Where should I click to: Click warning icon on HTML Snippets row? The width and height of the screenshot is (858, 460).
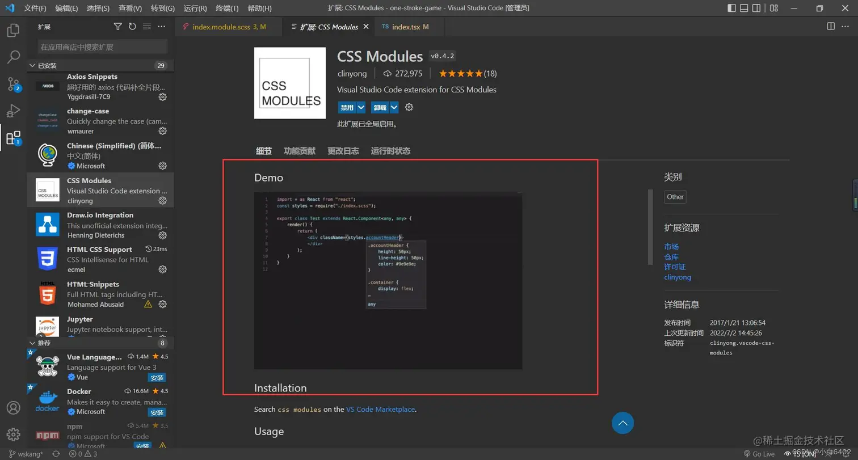pyautogui.click(x=148, y=305)
